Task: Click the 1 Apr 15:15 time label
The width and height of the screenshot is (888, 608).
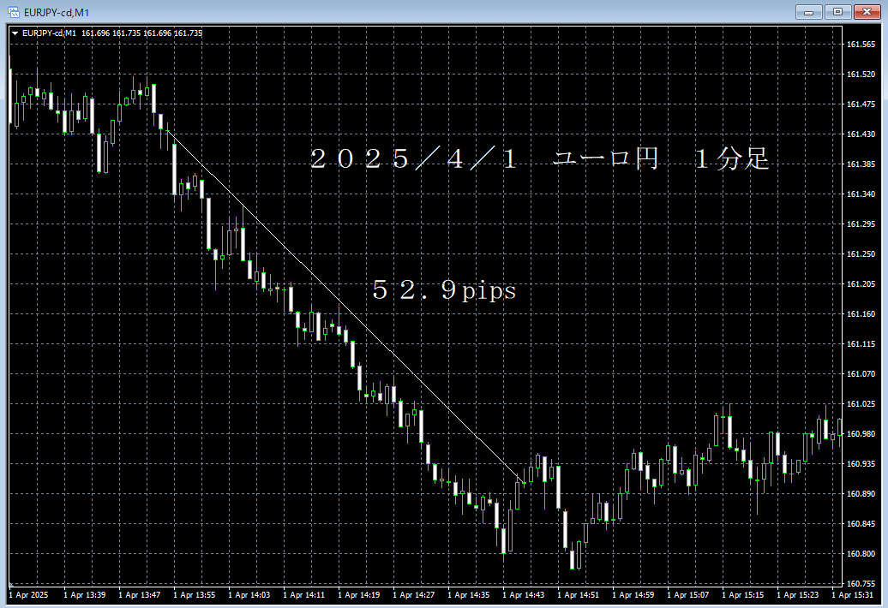Action: click(743, 595)
